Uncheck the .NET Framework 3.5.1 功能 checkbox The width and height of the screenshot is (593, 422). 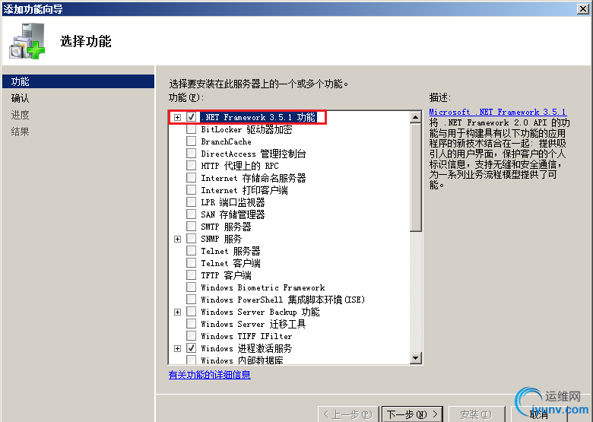coord(192,117)
